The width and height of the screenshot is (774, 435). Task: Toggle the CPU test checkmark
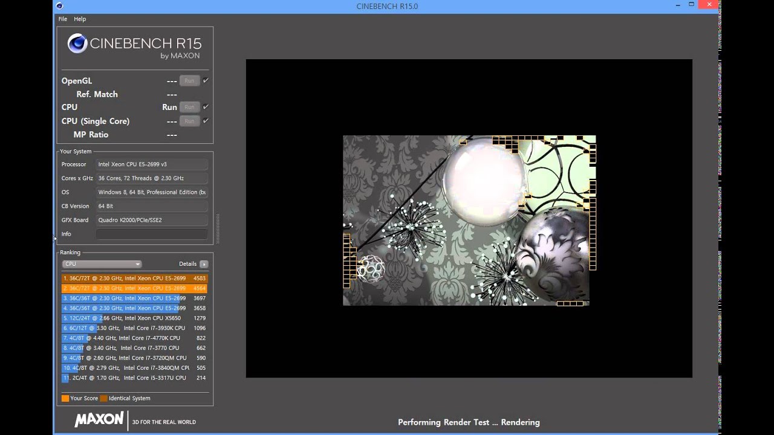click(x=206, y=107)
